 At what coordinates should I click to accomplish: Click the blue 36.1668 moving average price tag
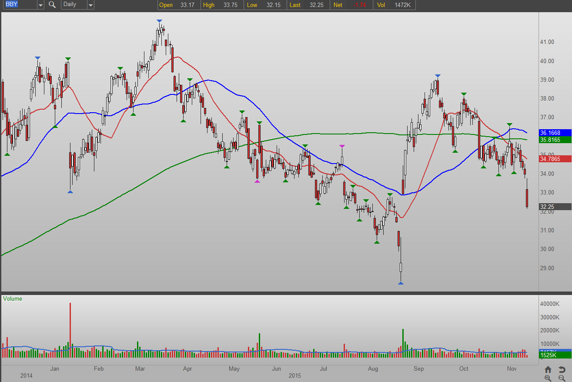point(555,133)
